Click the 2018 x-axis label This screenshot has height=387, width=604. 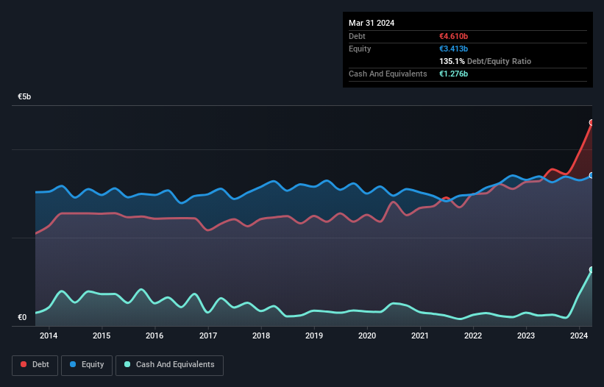pos(261,335)
